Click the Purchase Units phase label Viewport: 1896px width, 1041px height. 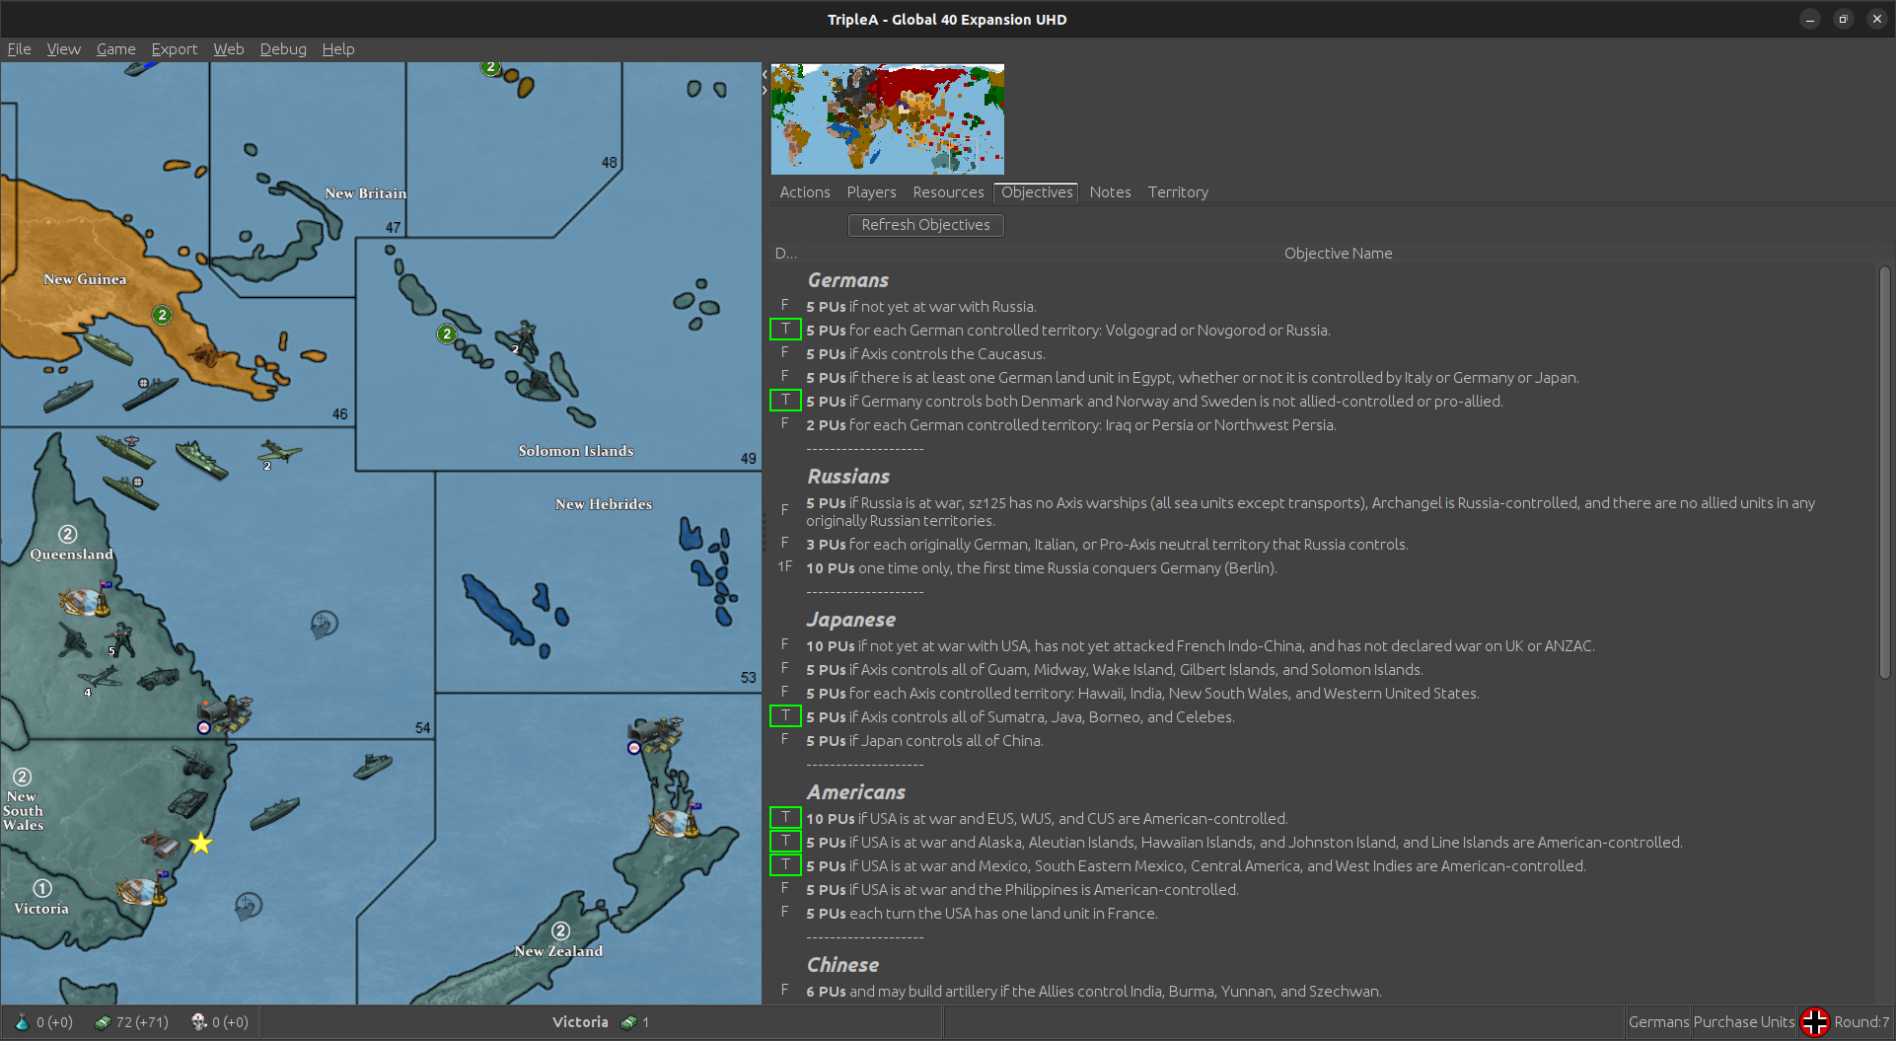[1743, 1022]
